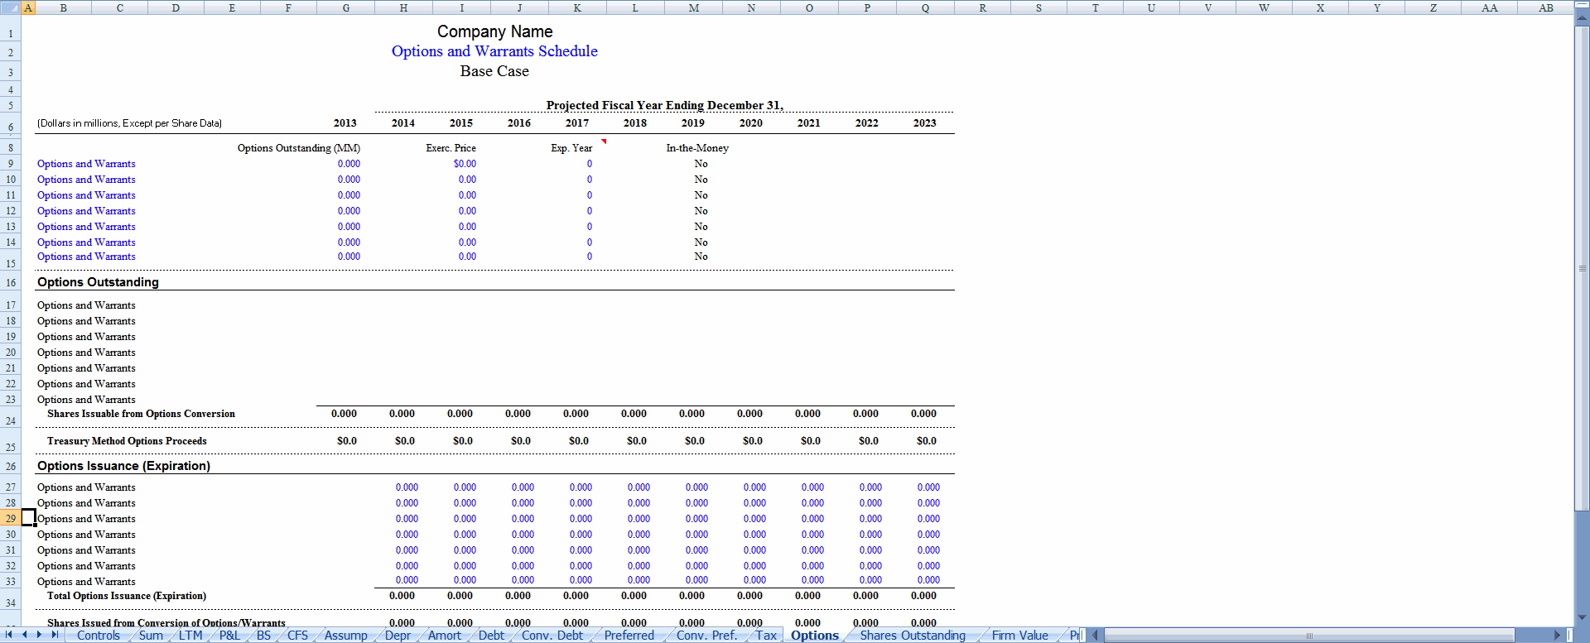This screenshot has width=1590, height=643.
Task: Click Treasury Method Options Proceeds label
Action: pos(127,441)
